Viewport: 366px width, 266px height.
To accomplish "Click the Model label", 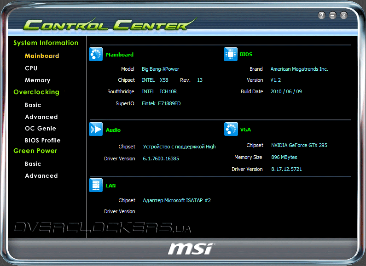I will coord(128,69).
